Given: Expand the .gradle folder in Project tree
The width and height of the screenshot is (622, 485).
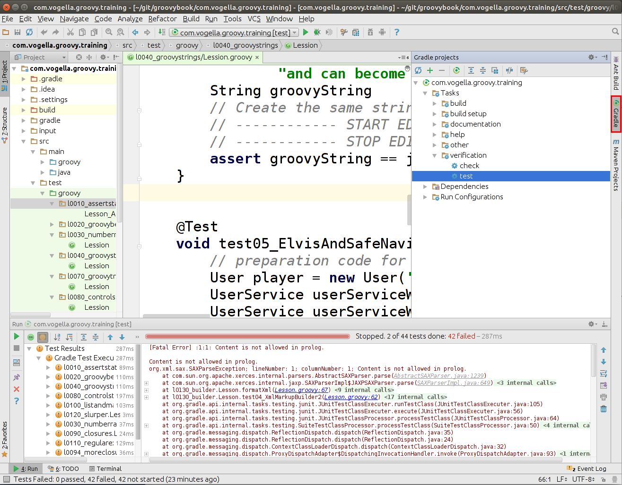Looking at the screenshot, I should 24,79.
